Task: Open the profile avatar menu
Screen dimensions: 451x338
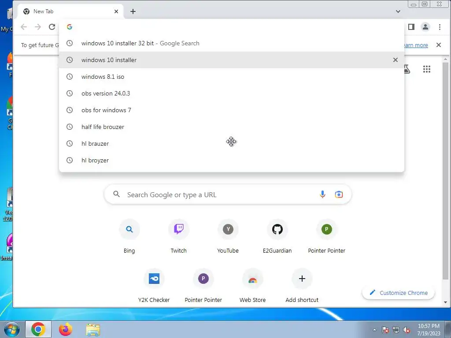Action: coord(425,27)
